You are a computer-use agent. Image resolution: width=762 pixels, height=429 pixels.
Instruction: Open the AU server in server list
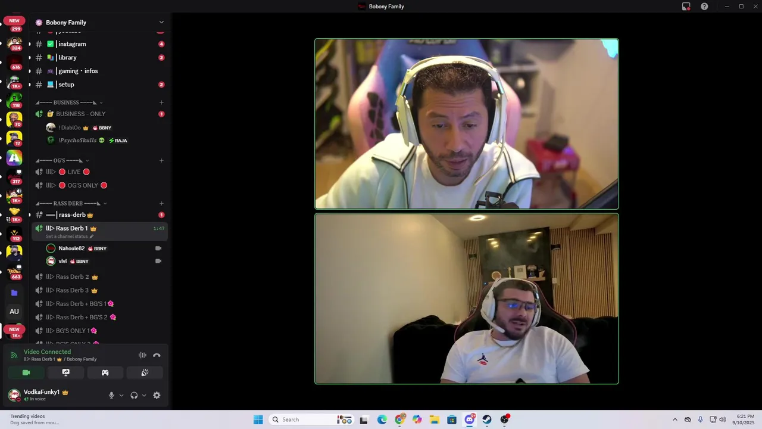(x=14, y=311)
